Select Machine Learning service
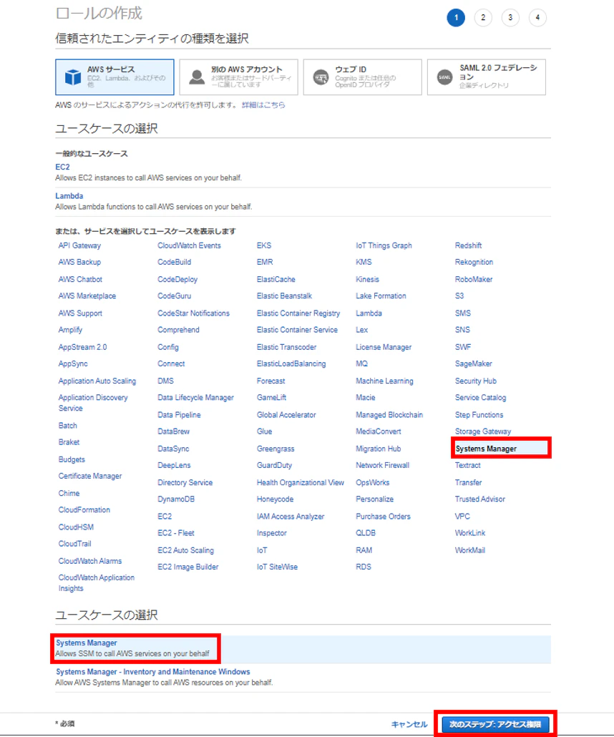 [x=384, y=381]
